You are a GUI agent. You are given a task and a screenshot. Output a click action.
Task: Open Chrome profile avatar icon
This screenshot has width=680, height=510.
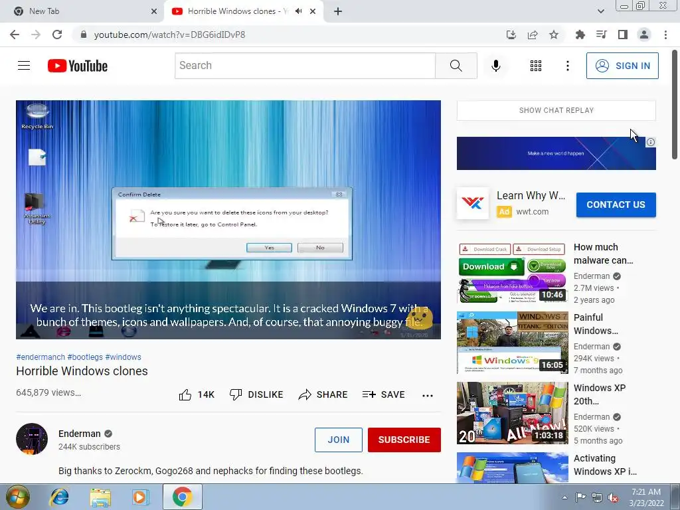(x=644, y=35)
